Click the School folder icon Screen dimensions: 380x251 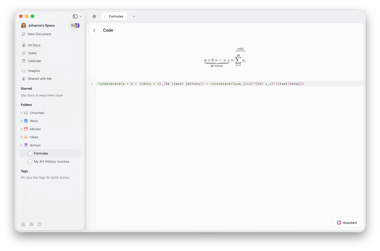(26, 145)
